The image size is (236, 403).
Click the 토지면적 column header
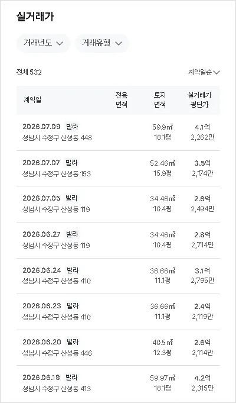point(160,100)
